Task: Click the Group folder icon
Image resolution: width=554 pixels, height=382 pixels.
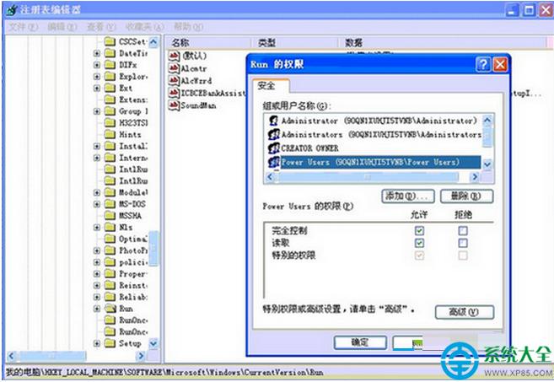Action: click(110, 111)
